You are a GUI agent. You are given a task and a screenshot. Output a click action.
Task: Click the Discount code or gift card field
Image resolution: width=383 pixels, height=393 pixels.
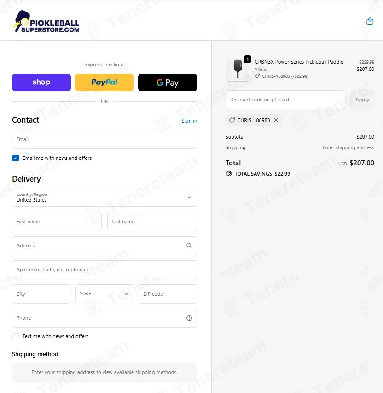[285, 100]
